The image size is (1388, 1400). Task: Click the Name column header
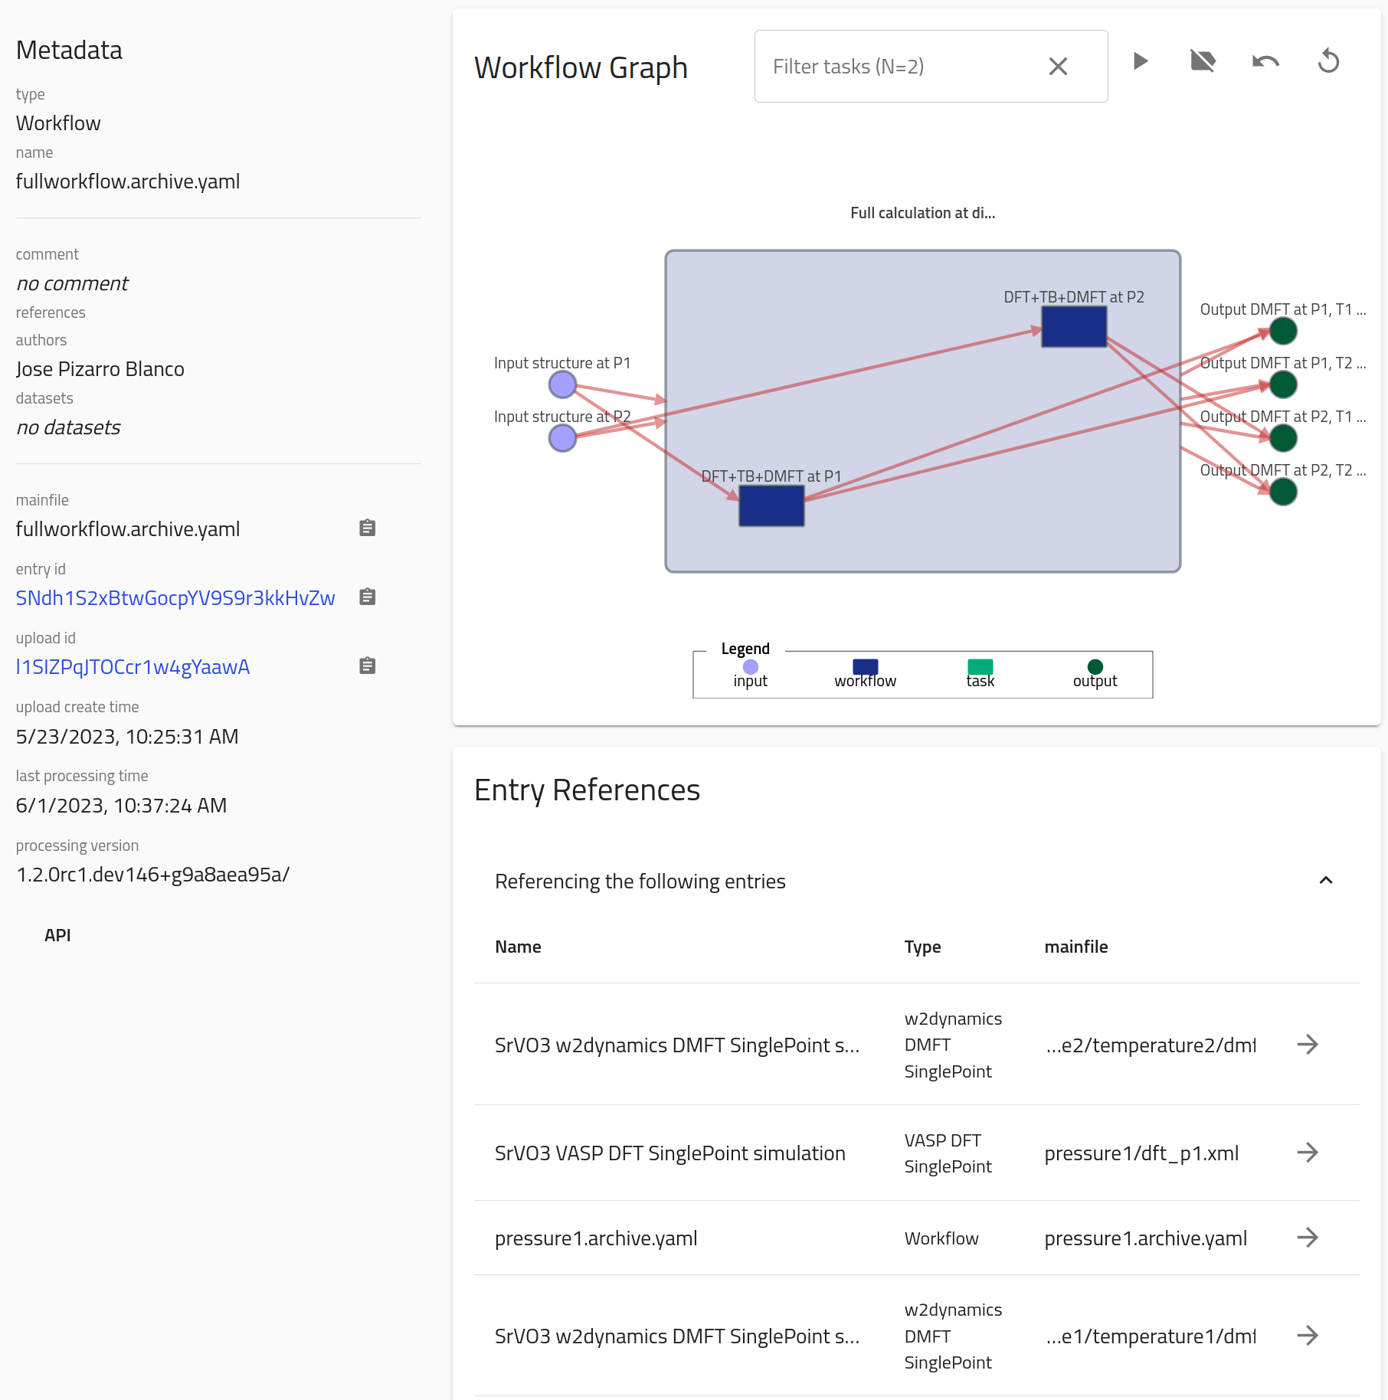pos(518,947)
